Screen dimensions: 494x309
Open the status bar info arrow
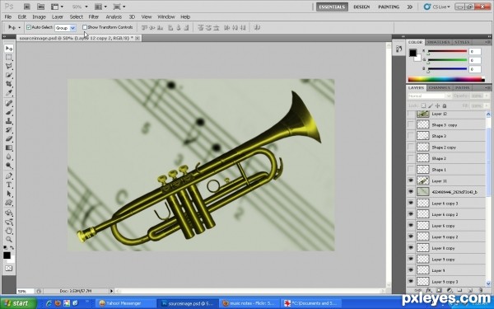(x=111, y=291)
